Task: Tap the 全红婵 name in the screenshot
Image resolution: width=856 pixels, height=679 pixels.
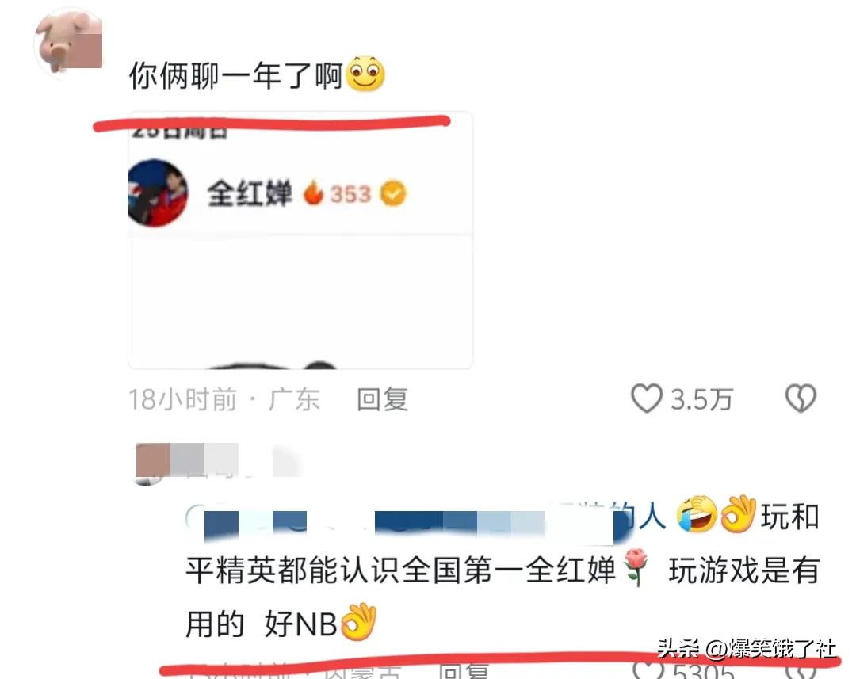Action: (x=250, y=193)
